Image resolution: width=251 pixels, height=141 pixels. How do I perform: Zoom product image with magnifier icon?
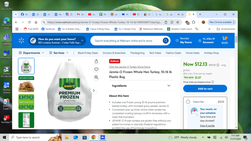[96, 77]
